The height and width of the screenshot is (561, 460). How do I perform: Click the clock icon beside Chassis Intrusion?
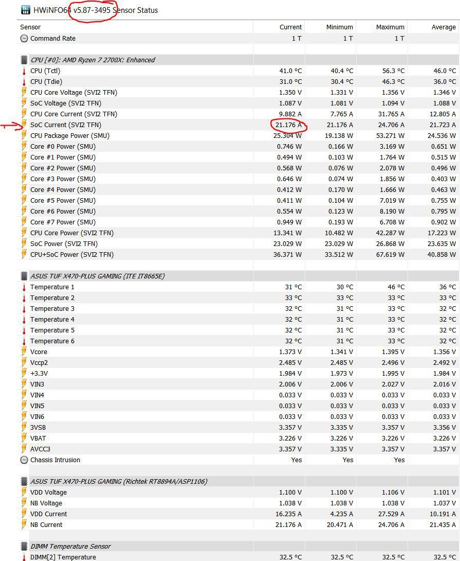click(x=24, y=460)
